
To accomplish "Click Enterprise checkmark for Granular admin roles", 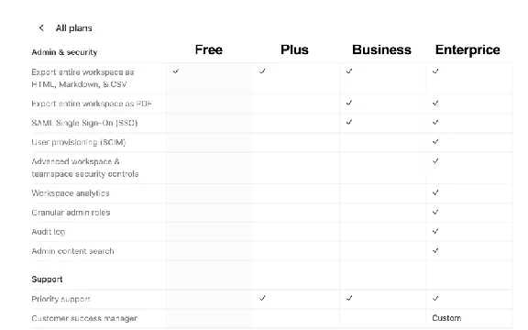I will (x=435, y=212).
